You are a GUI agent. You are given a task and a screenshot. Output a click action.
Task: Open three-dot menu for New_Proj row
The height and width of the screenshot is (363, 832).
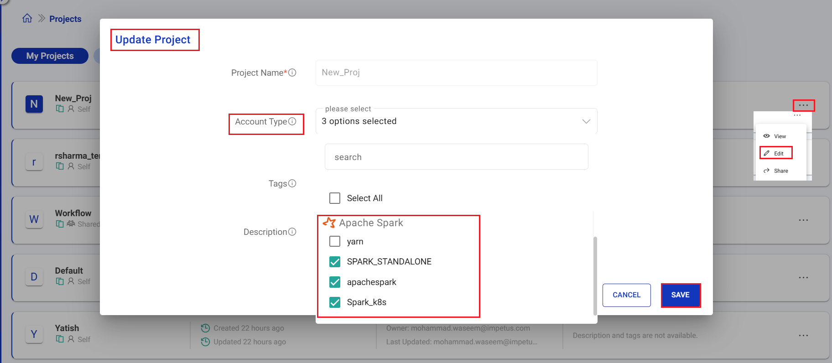[804, 105]
